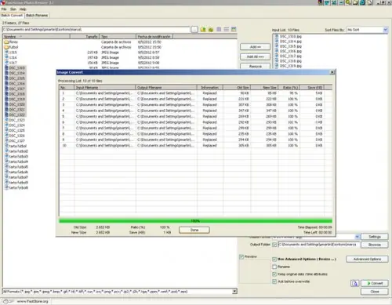Click the Add All button
The image size is (392, 305).
coord(255,56)
